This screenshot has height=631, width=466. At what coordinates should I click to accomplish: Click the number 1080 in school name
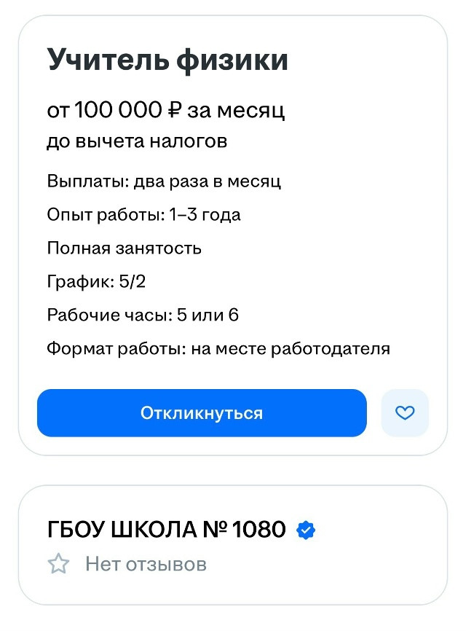pyautogui.click(x=259, y=529)
